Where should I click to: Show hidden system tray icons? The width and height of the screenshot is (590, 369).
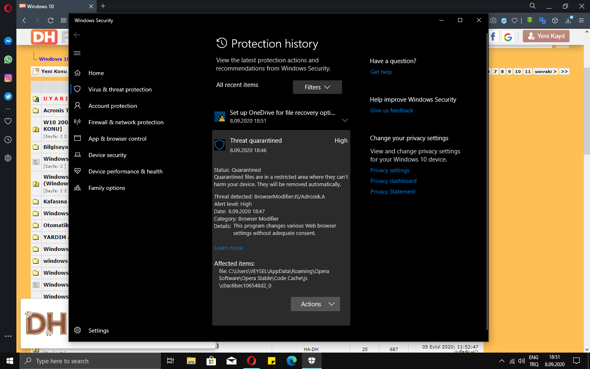pyautogui.click(x=501, y=361)
